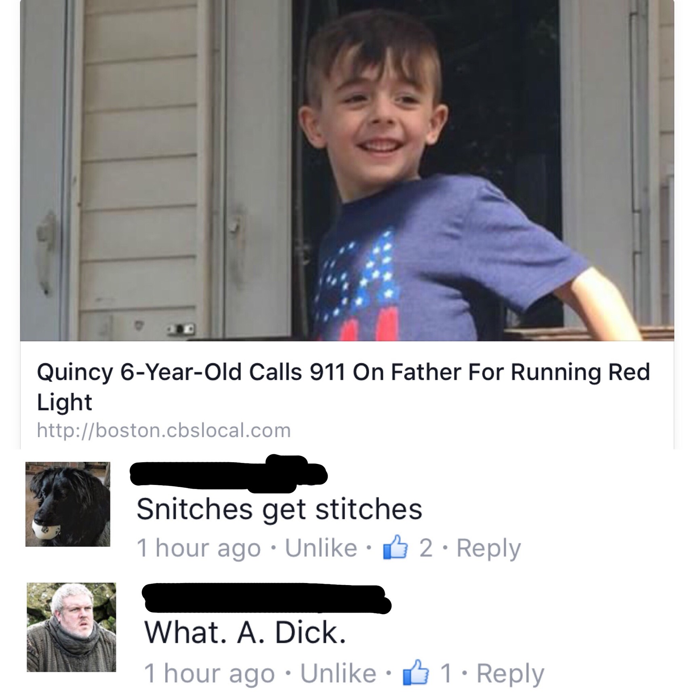Unlike the 'Snitches get stitches' comment

point(321,548)
